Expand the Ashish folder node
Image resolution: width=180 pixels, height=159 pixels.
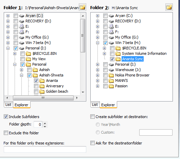(21, 70)
